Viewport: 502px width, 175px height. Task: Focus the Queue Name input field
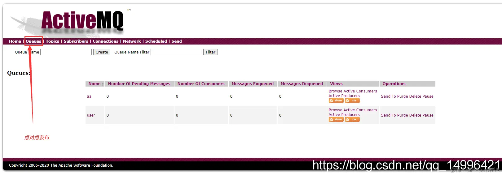66,52
